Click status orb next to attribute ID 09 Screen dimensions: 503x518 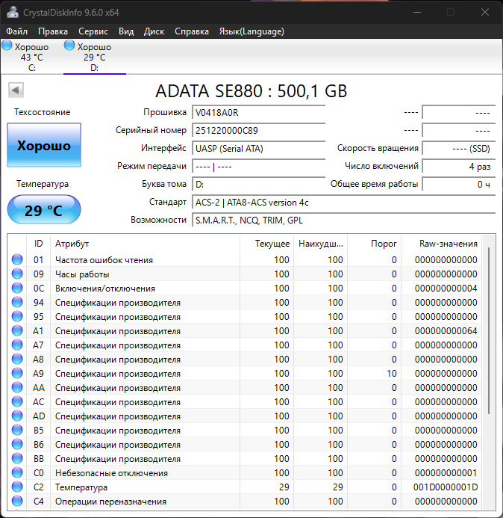(x=17, y=274)
